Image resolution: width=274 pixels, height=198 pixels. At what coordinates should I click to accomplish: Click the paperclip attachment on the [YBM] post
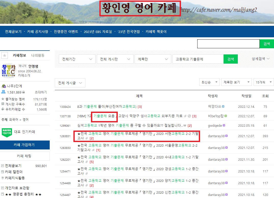185,116
